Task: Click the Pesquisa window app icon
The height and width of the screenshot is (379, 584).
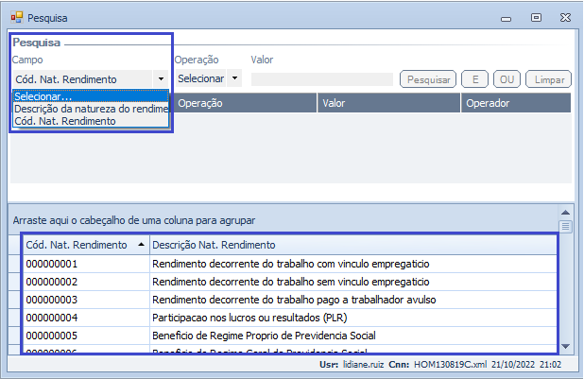Action: pyautogui.click(x=15, y=17)
